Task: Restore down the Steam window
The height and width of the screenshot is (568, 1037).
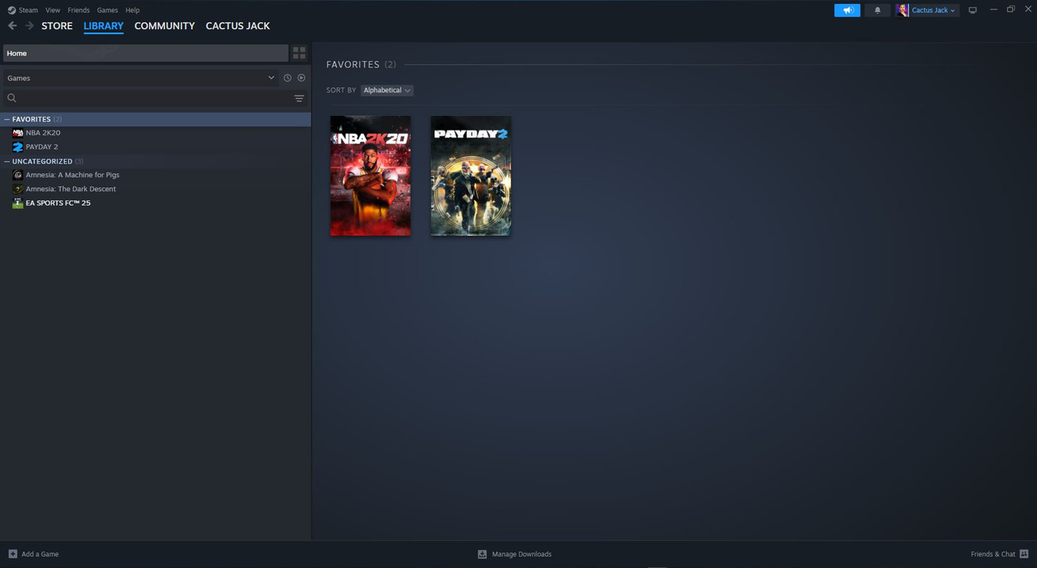Action: click(x=1011, y=10)
